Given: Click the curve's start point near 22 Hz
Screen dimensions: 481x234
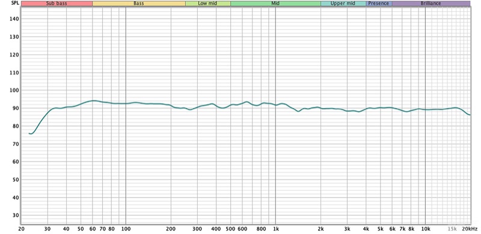Looking at the screenshot, I should [29, 134].
